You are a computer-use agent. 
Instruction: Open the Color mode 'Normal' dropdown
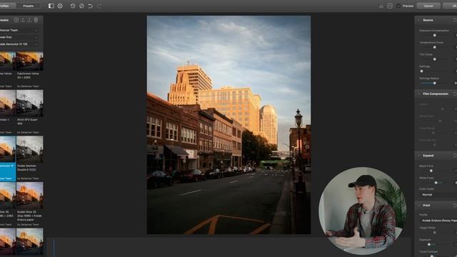pos(438,195)
